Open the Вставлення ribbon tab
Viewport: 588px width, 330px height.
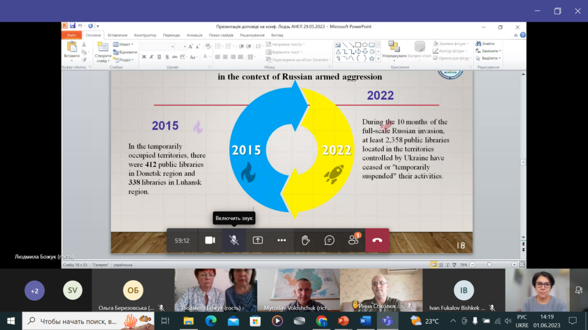[x=117, y=35]
